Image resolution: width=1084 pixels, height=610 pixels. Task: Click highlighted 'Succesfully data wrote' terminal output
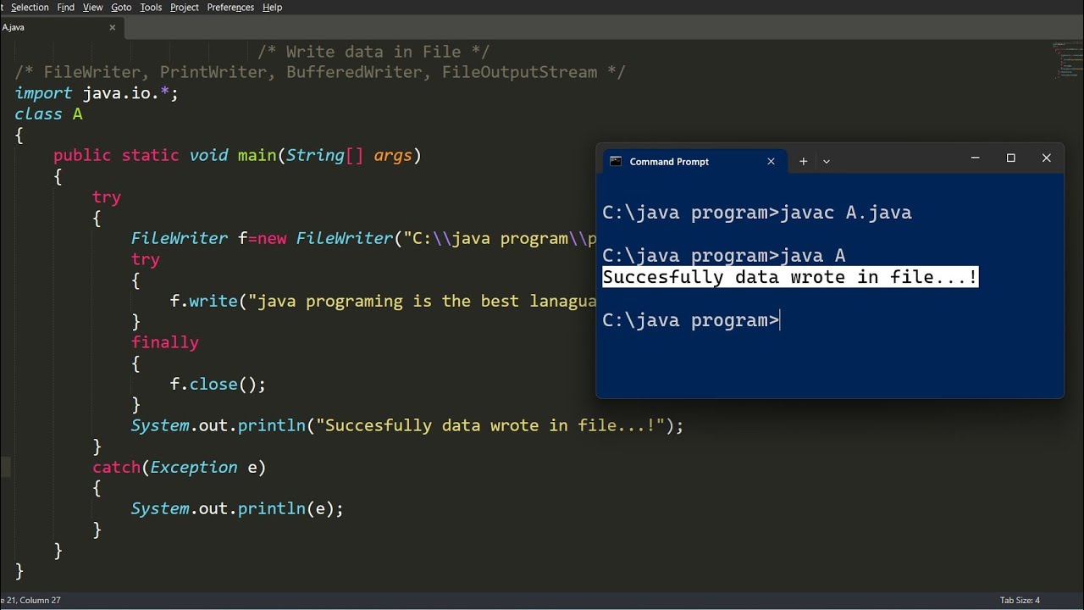[x=790, y=277]
